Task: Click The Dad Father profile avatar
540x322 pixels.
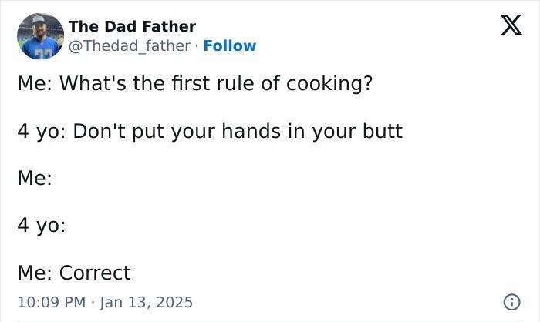Action: [39, 36]
